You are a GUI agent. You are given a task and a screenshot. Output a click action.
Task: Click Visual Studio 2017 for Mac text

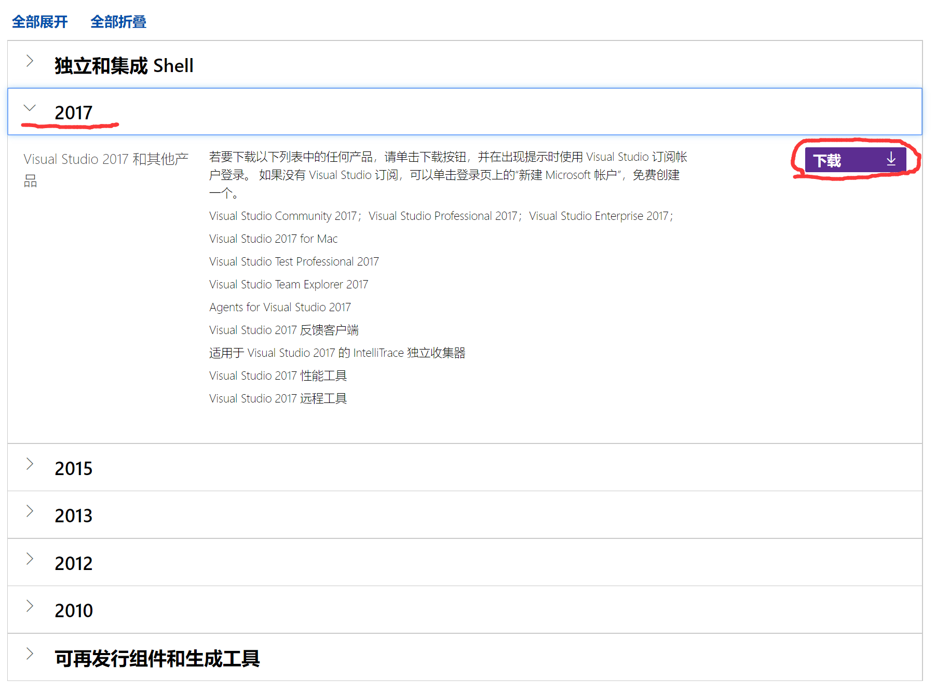click(x=273, y=239)
